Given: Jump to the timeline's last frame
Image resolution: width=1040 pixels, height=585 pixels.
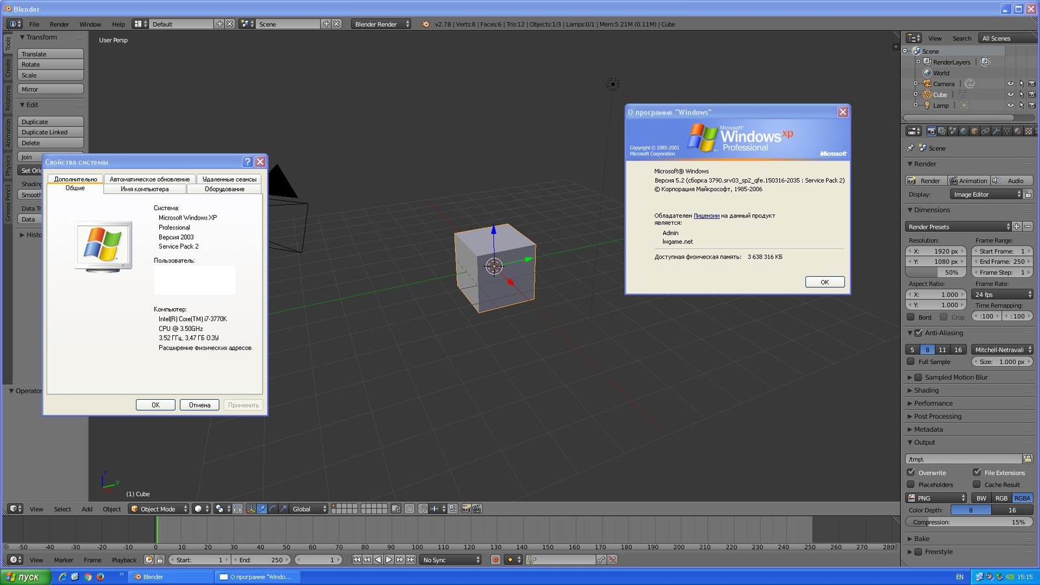Looking at the screenshot, I should [x=411, y=560].
